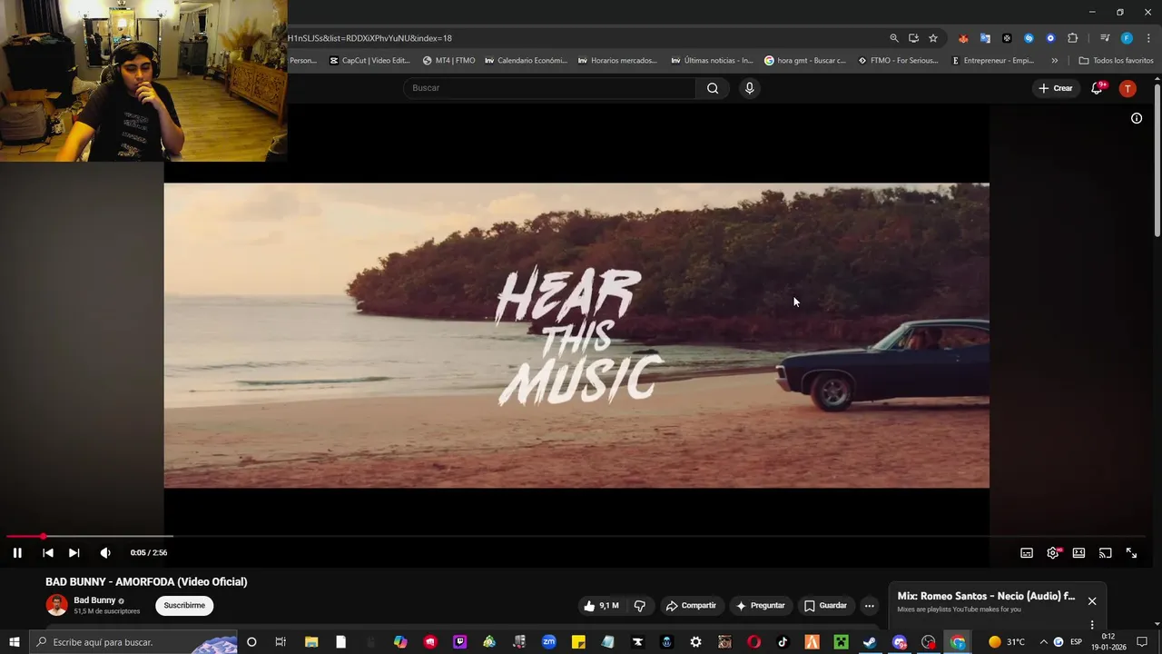Click the page vertical scrollbar

(1157, 159)
